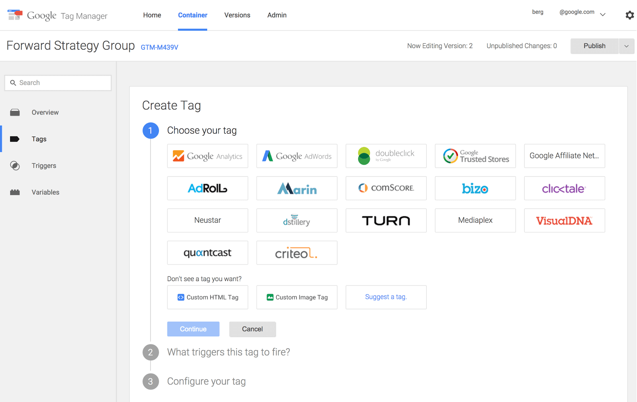Switch to the Versions tab
The width and height of the screenshot is (637, 402).
(237, 15)
